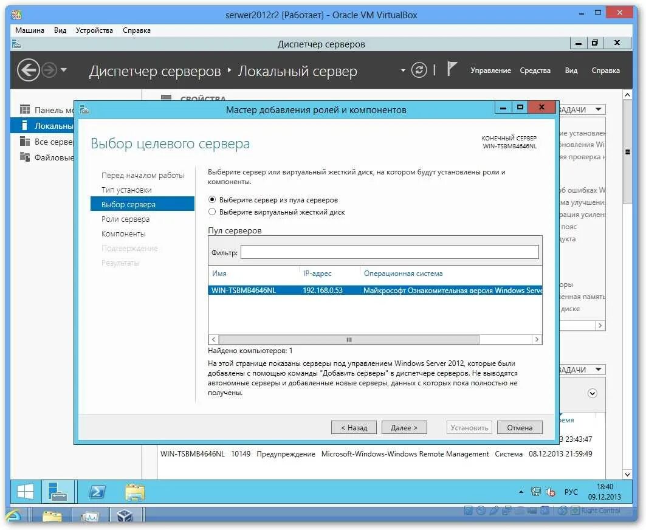Screen dimensions: 646x530
Task: Click server pool horizontal scrollbar thumb
Action: click(x=349, y=340)
